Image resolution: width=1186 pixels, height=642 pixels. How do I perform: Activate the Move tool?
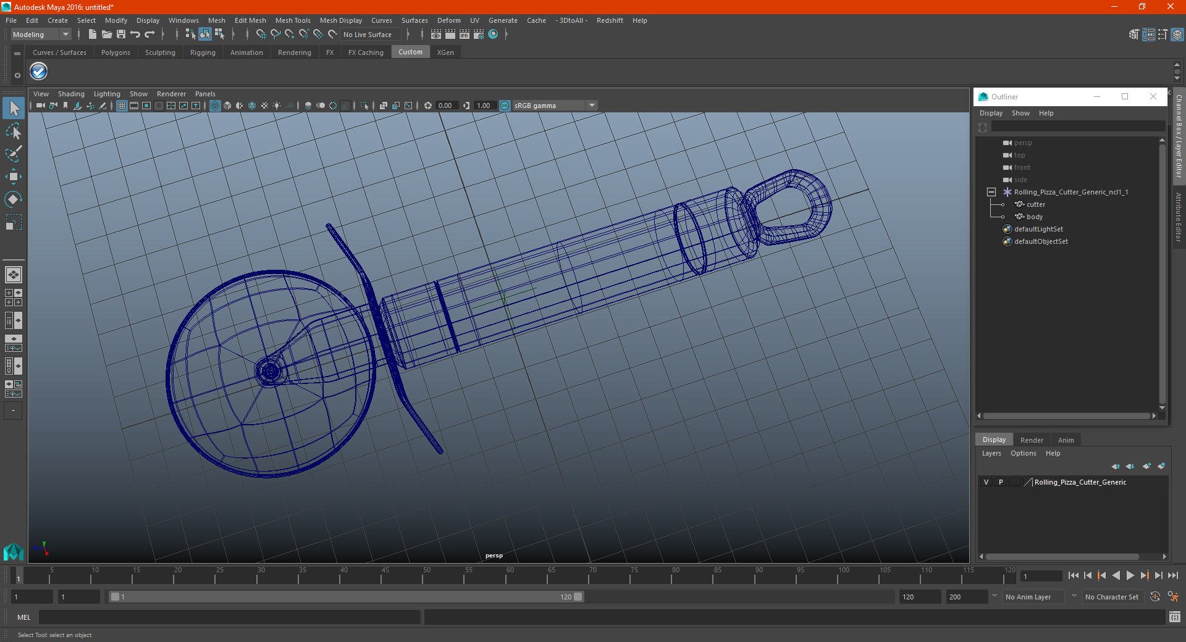coord(14,177)
